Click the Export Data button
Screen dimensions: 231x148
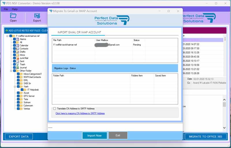click(19, 137)
